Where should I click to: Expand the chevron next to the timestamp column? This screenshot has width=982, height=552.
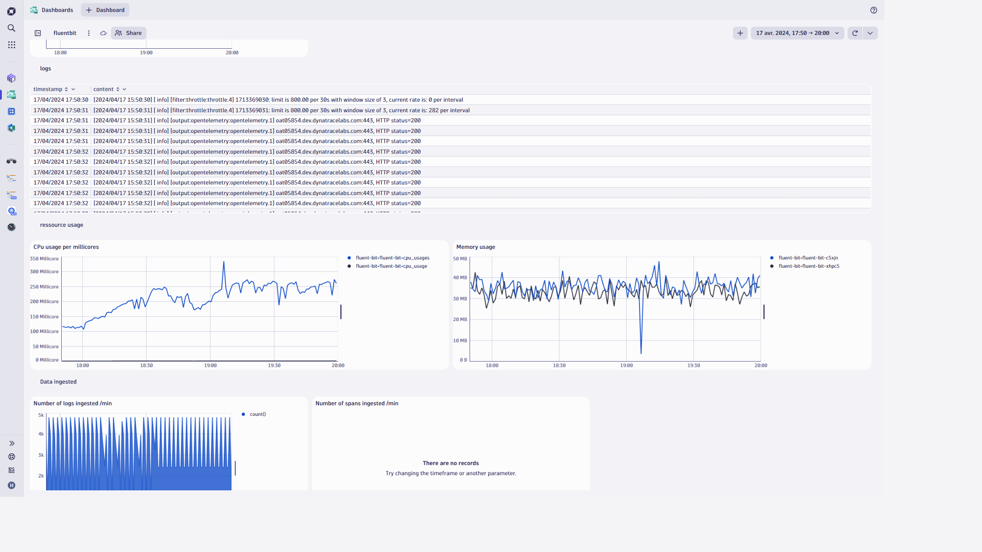[x=74, y=89]
